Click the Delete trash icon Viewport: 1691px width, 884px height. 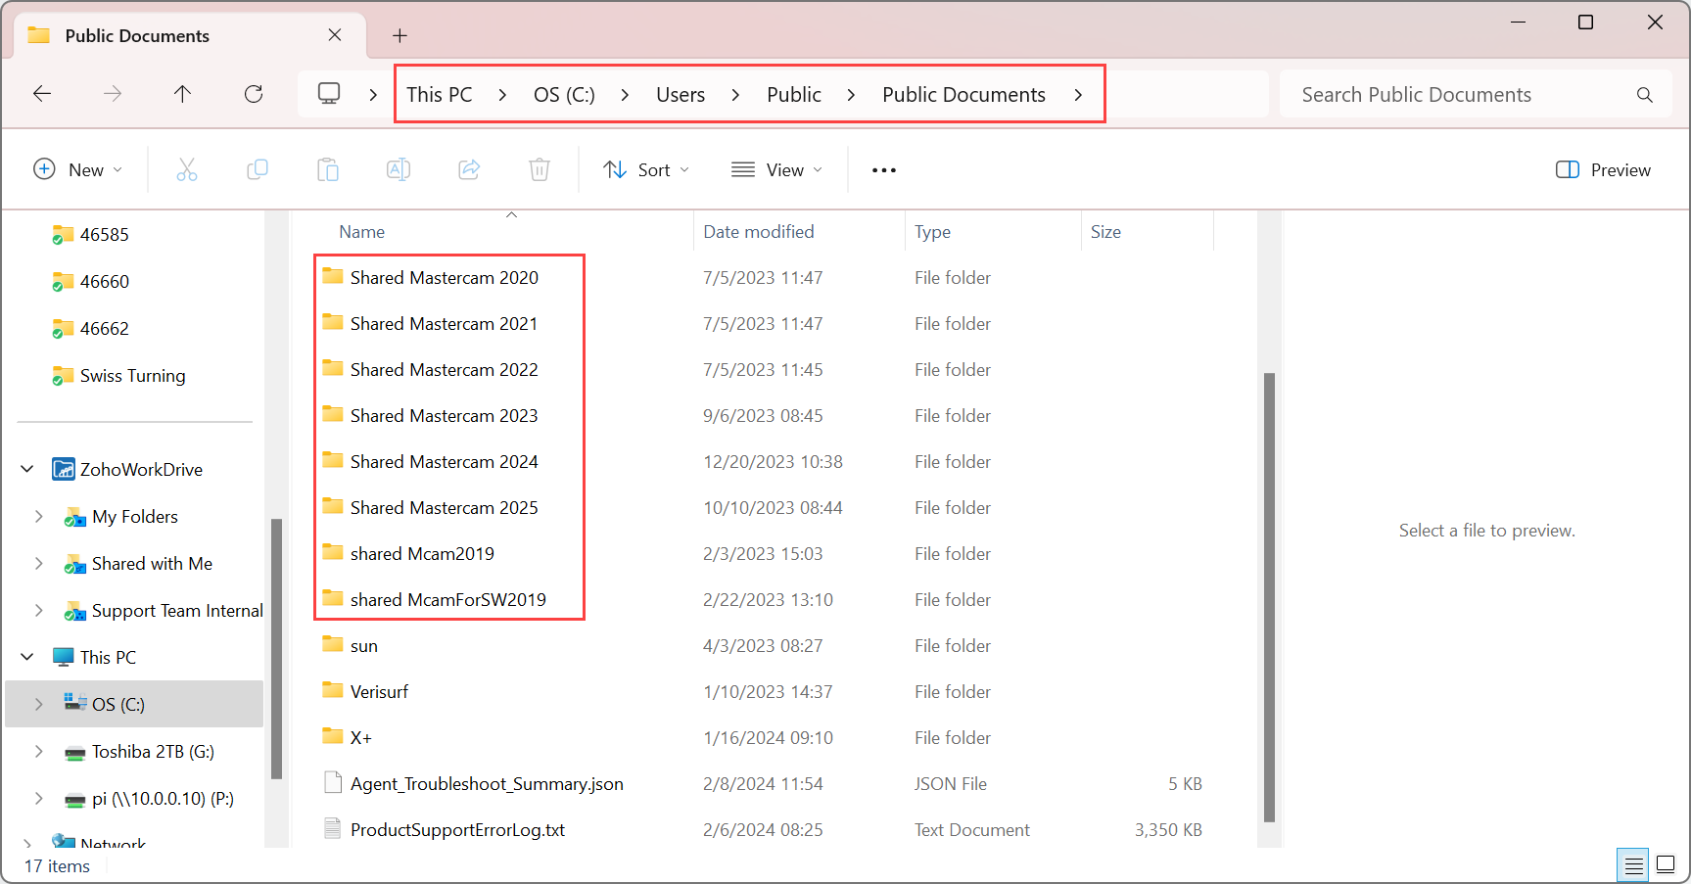click(x=540, y=169)
